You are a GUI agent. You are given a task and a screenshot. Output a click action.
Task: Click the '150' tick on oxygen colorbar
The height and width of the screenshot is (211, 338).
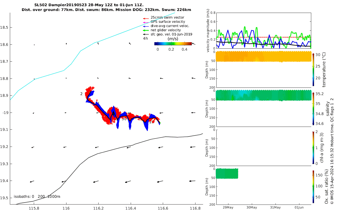[x=319, y=175]
